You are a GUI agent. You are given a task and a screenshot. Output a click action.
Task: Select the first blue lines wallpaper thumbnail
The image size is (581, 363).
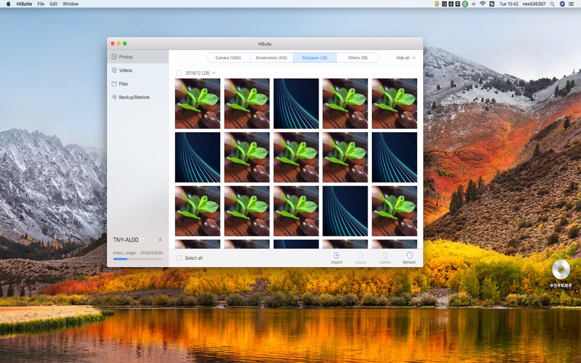pyautogui.click(x=296, y=103)
